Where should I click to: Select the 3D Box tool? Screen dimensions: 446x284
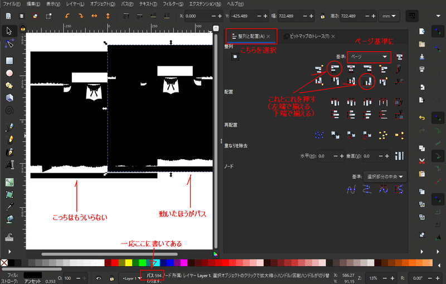[9, 98]
